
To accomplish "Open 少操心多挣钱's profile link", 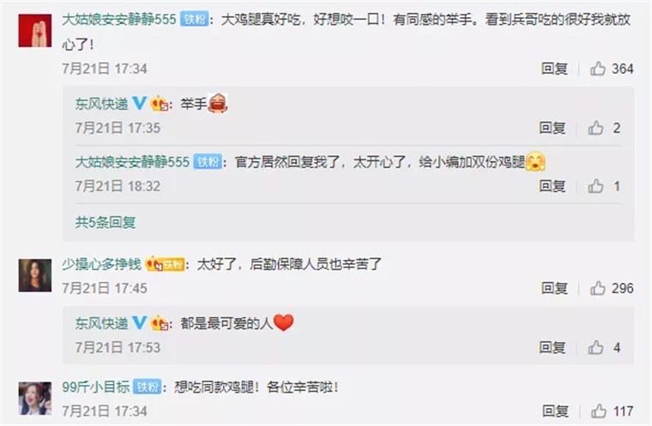I will click(101, 264).
